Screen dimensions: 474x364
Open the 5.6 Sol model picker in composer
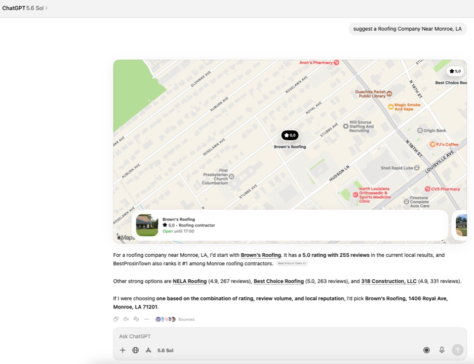(166, 350)
